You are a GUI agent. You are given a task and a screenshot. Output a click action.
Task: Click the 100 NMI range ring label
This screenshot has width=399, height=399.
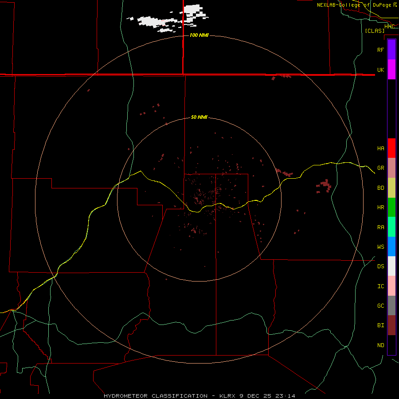pos(199,35)
